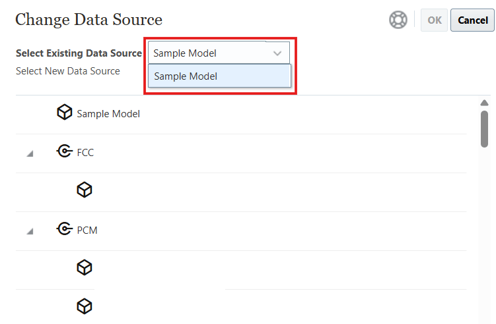Select the first cube icon under PCM

[x=84, y=268]
